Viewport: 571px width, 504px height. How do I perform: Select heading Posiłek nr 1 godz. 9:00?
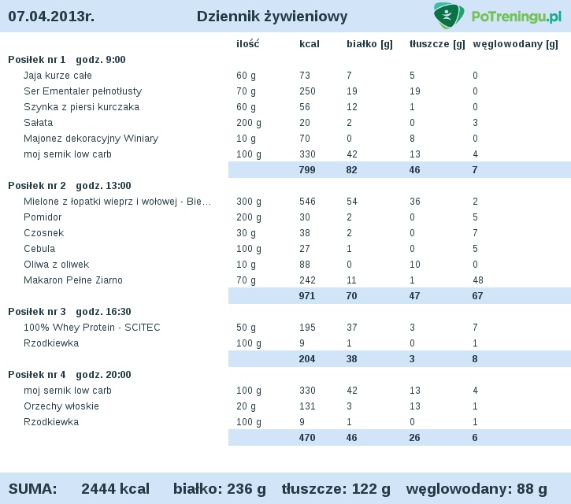coord(67,60)
